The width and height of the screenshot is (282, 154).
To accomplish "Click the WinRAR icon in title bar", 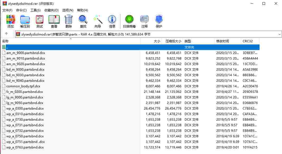I will [x=5, y=3].
